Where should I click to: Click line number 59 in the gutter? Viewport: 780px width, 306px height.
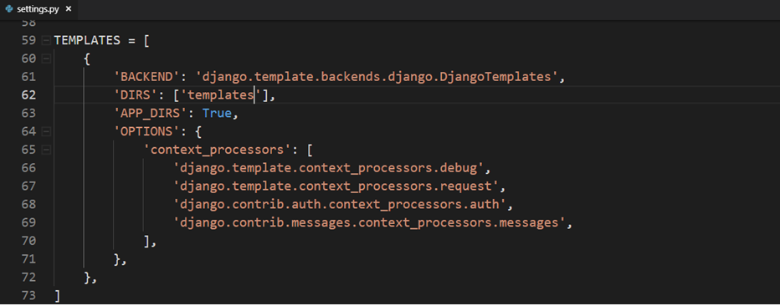pos(28,40)
